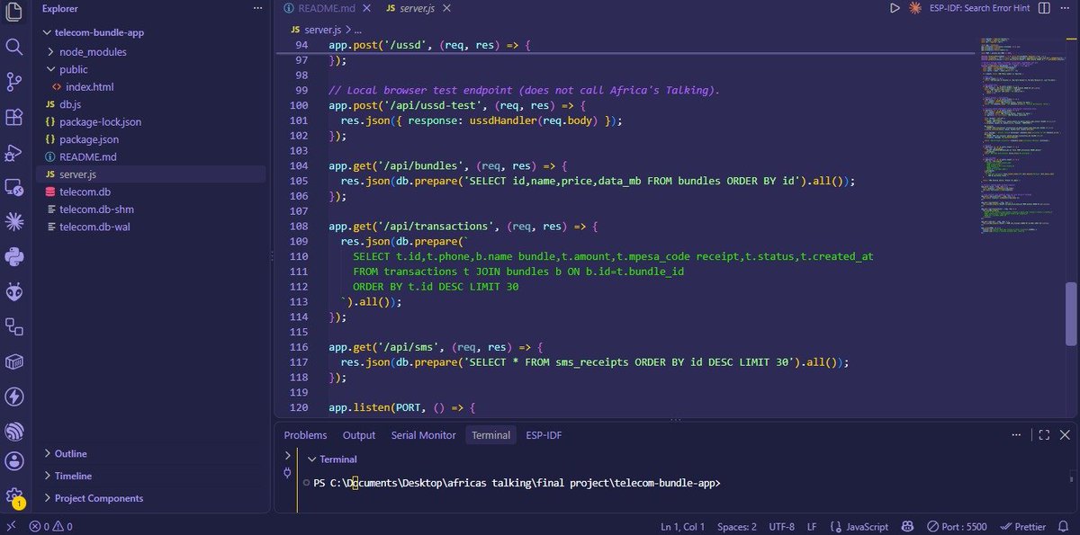This screenshot has width=1080, height=535.
Task: Open the Source Control view
Action: (13, 82)
